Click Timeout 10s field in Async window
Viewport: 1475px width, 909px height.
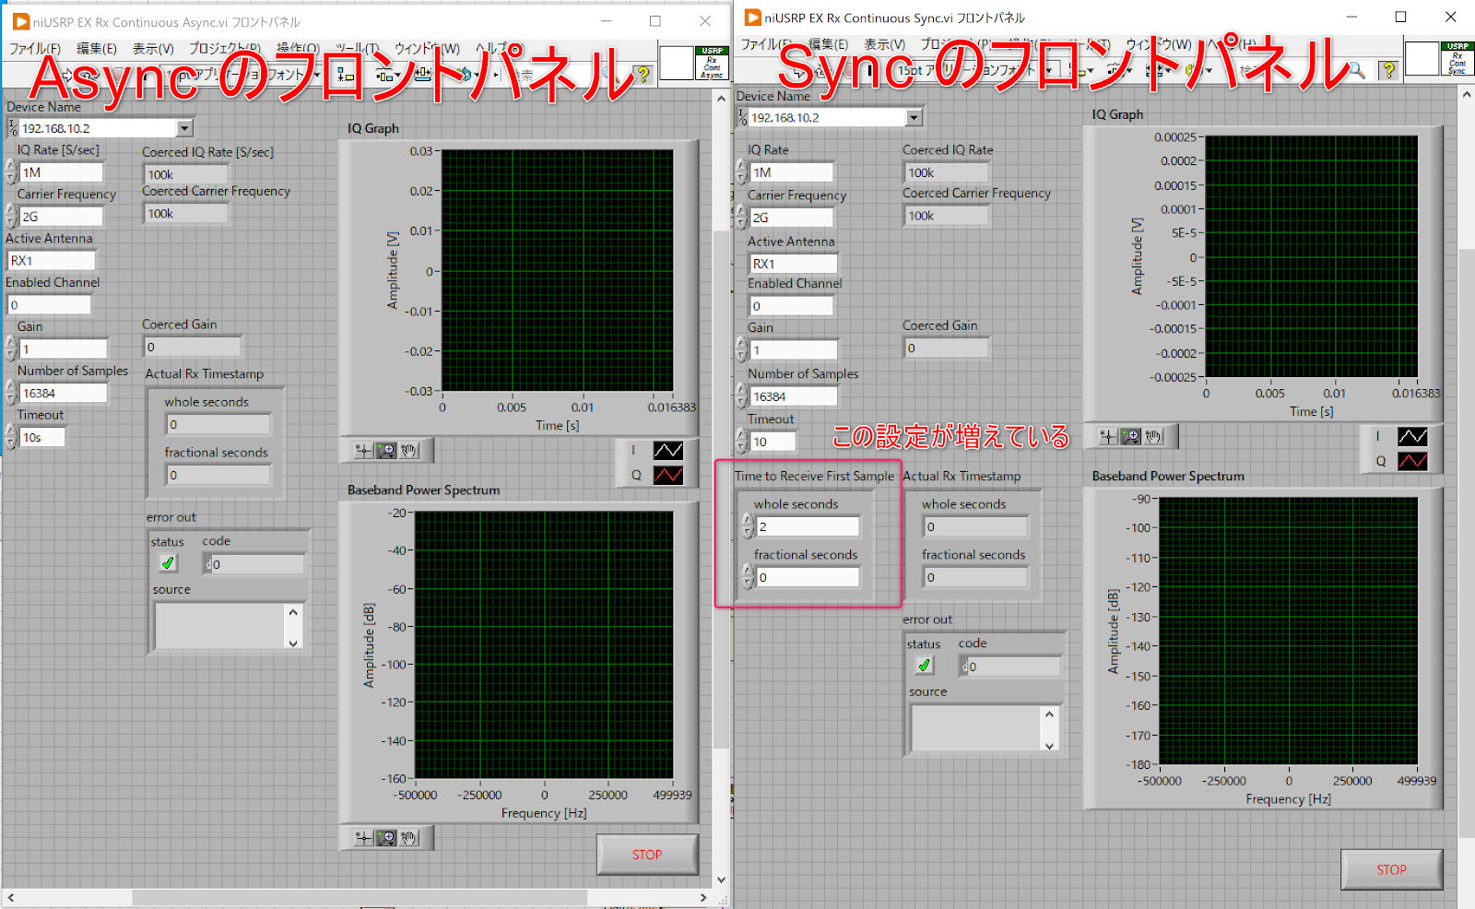coord(41,437)
